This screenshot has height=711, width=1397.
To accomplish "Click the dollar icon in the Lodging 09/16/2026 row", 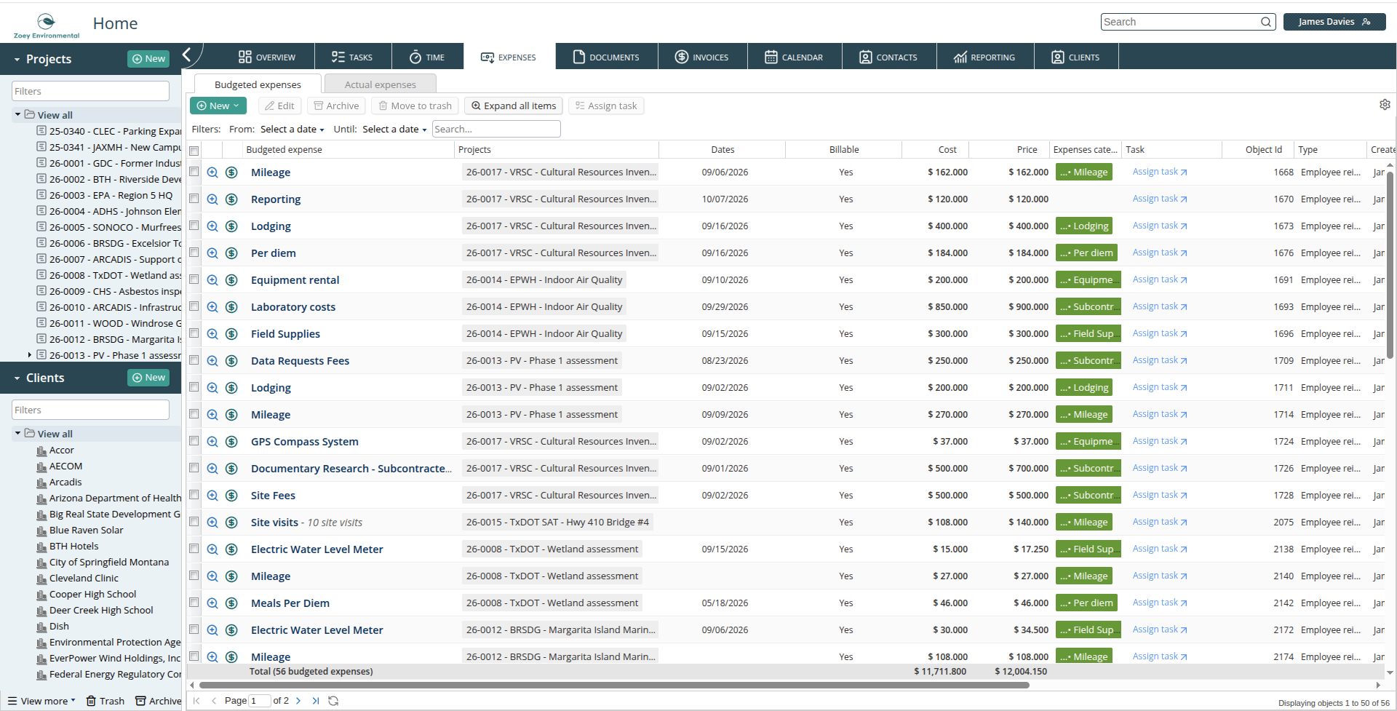I will click(231, 226).
